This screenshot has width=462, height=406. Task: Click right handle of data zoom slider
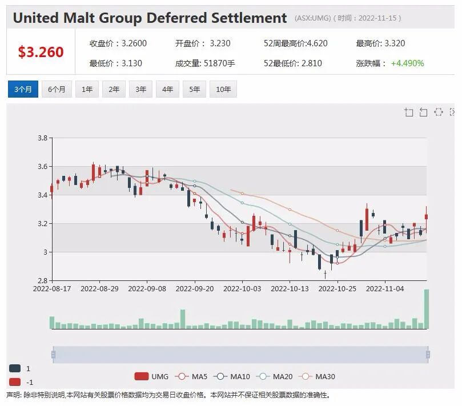[428, 354]
